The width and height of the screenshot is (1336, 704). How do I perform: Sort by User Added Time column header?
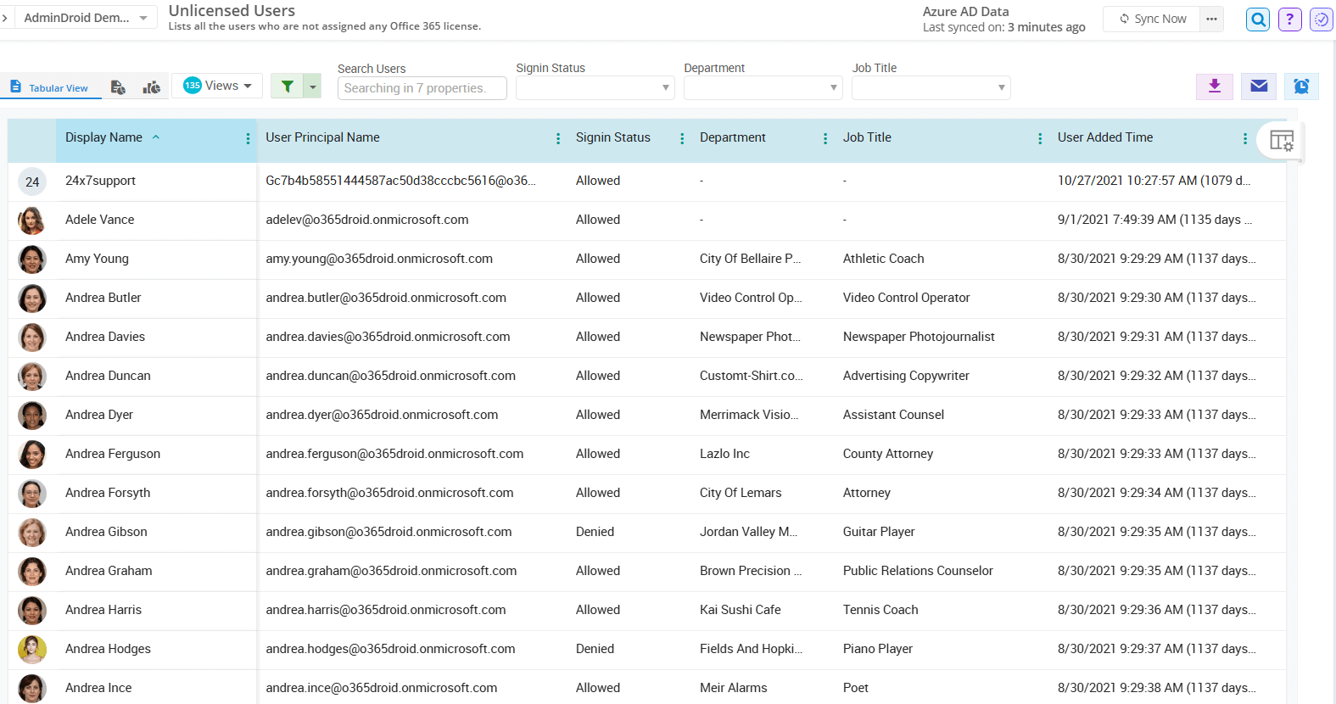click(x=1105, y=137)
